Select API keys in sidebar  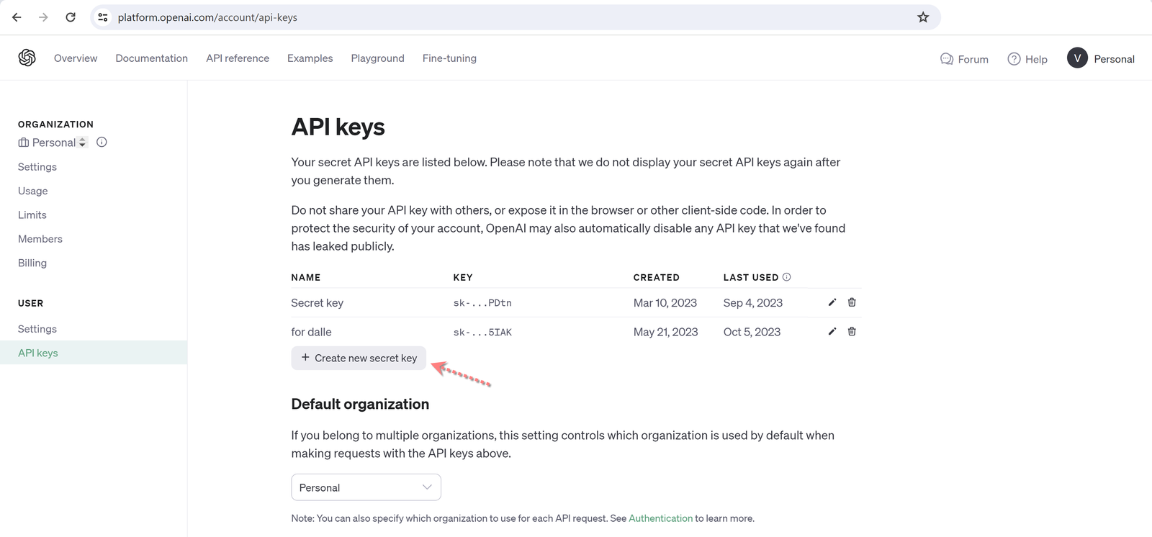(x=94, y=353)
